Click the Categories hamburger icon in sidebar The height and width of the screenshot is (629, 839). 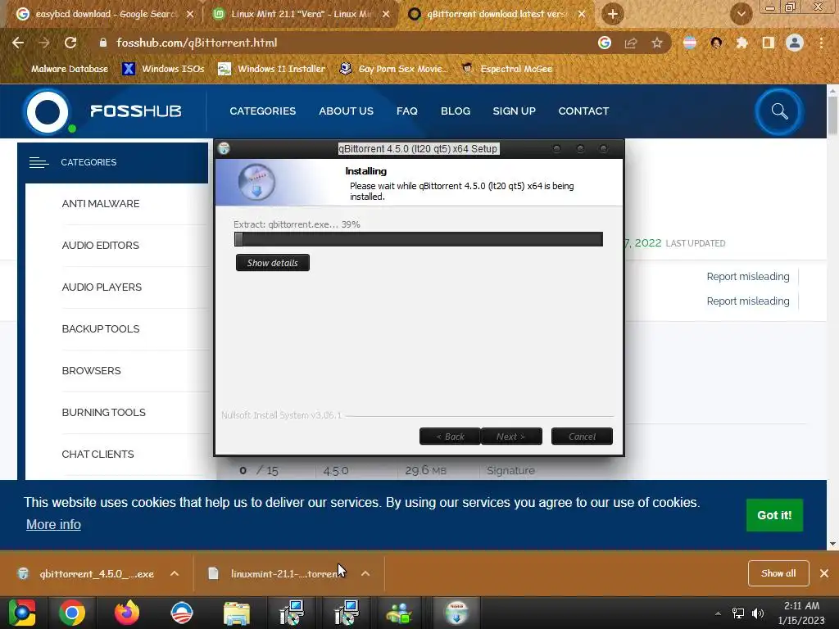[x=39, y=163]
